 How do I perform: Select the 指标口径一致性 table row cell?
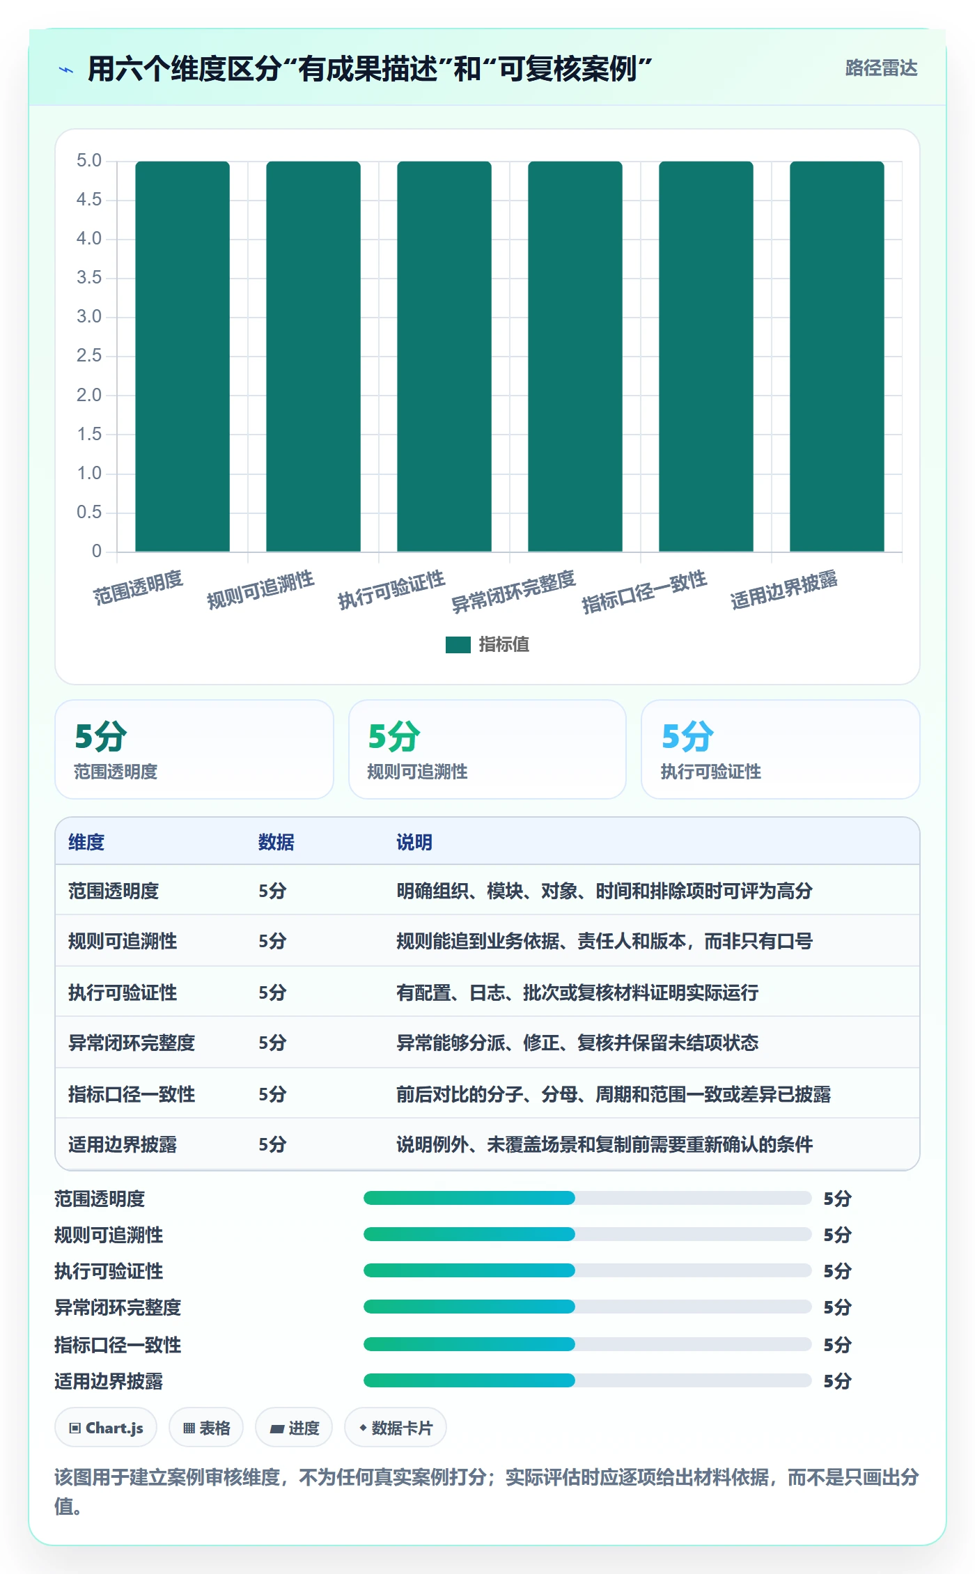coord(132,1094)
